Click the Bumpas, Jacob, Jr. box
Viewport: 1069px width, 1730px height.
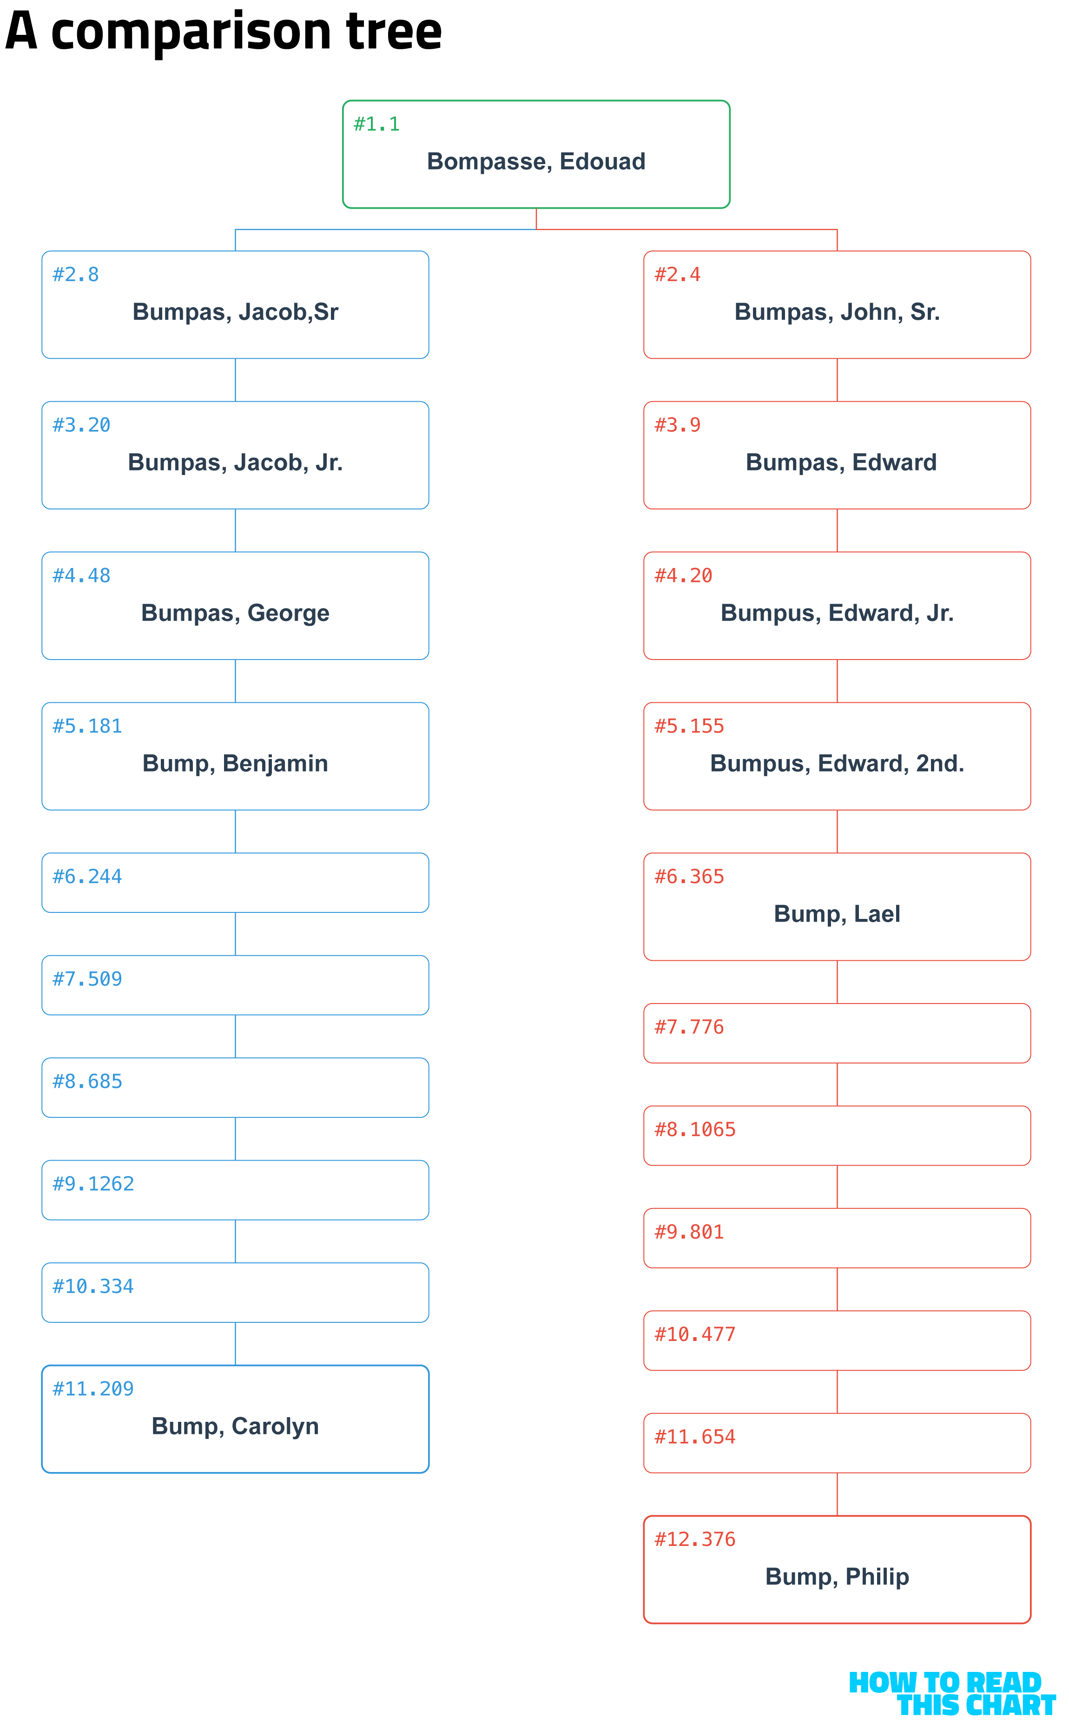click(235, 456)
